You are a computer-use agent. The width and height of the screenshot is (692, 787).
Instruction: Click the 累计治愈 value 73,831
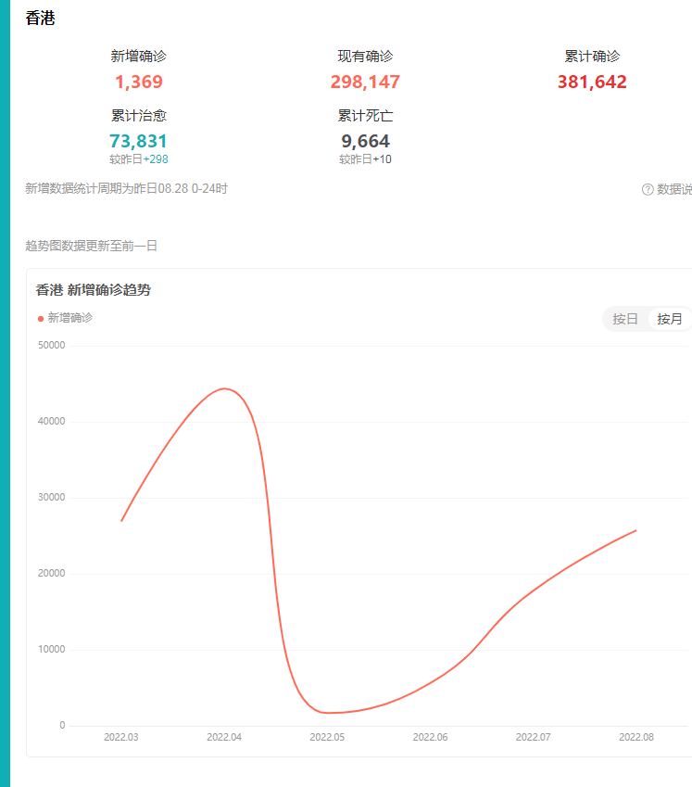(x=138, y=141)
